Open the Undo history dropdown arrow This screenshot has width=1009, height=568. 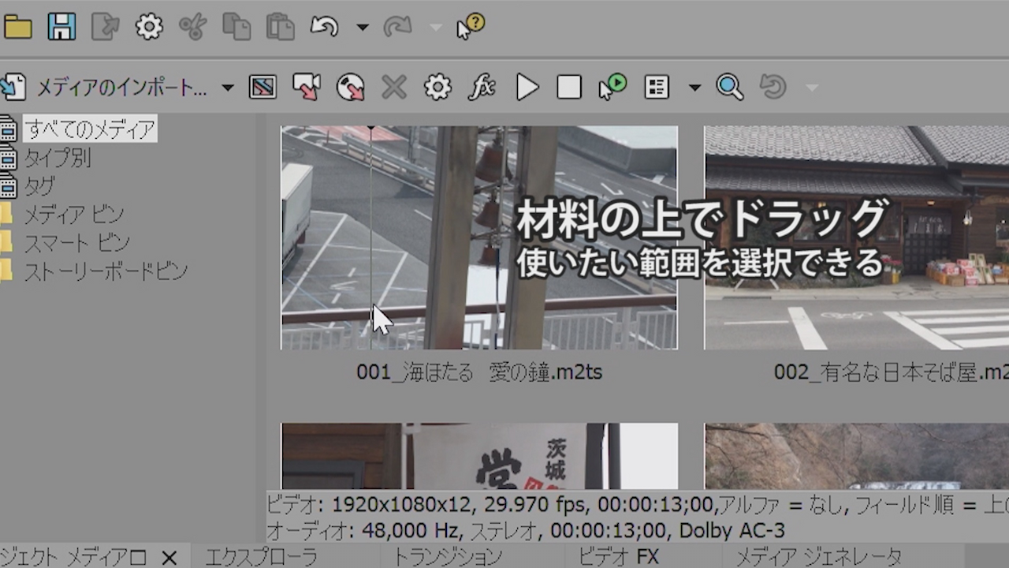click(363, 27)
